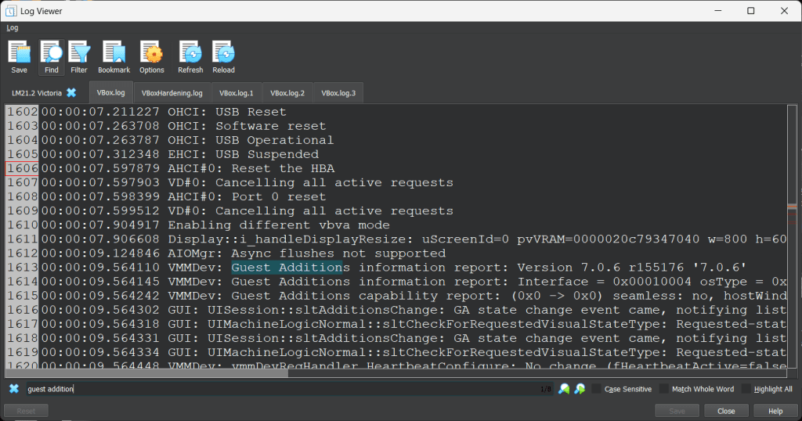This screenshot has width=802, height=421.
Task: Enable the Case Sensitive checkbox
Action: (597, 389)
